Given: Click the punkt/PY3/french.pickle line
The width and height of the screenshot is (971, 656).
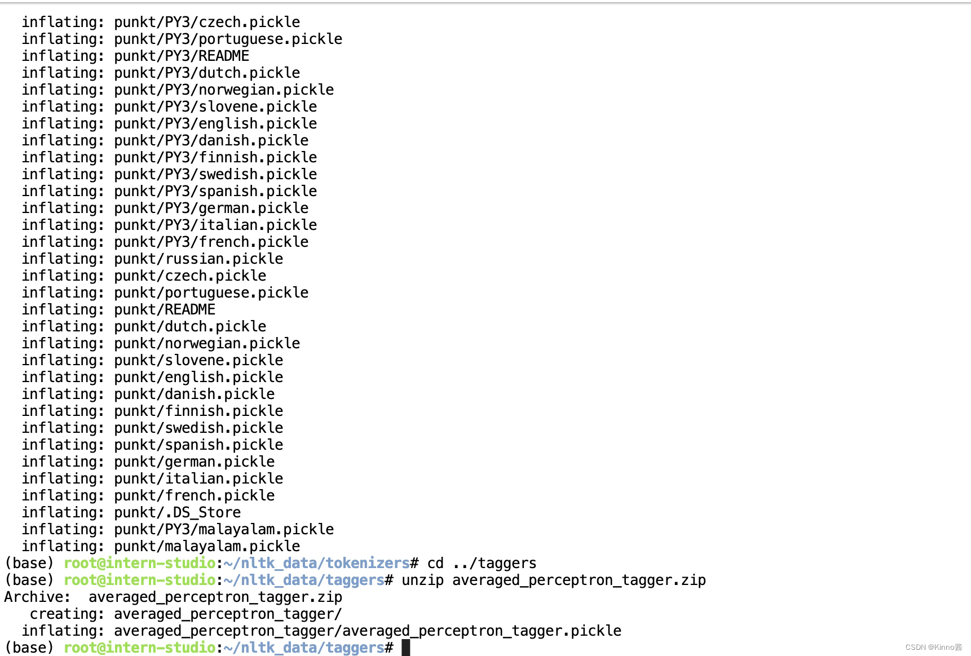Looking at the screenshot, I should [165, 242].
